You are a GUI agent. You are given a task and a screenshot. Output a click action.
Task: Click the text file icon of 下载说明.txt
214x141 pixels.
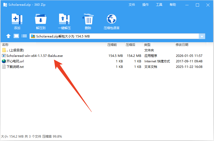4,67
